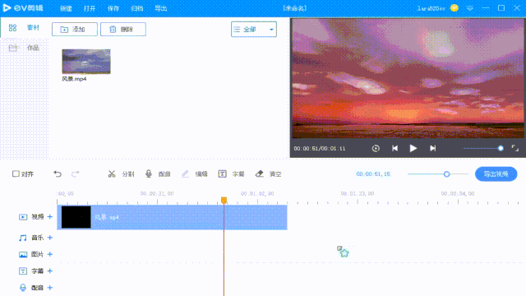Click the username in the title bar
The width and height of the screenshot is (526, 296).
tap(431, 8)
